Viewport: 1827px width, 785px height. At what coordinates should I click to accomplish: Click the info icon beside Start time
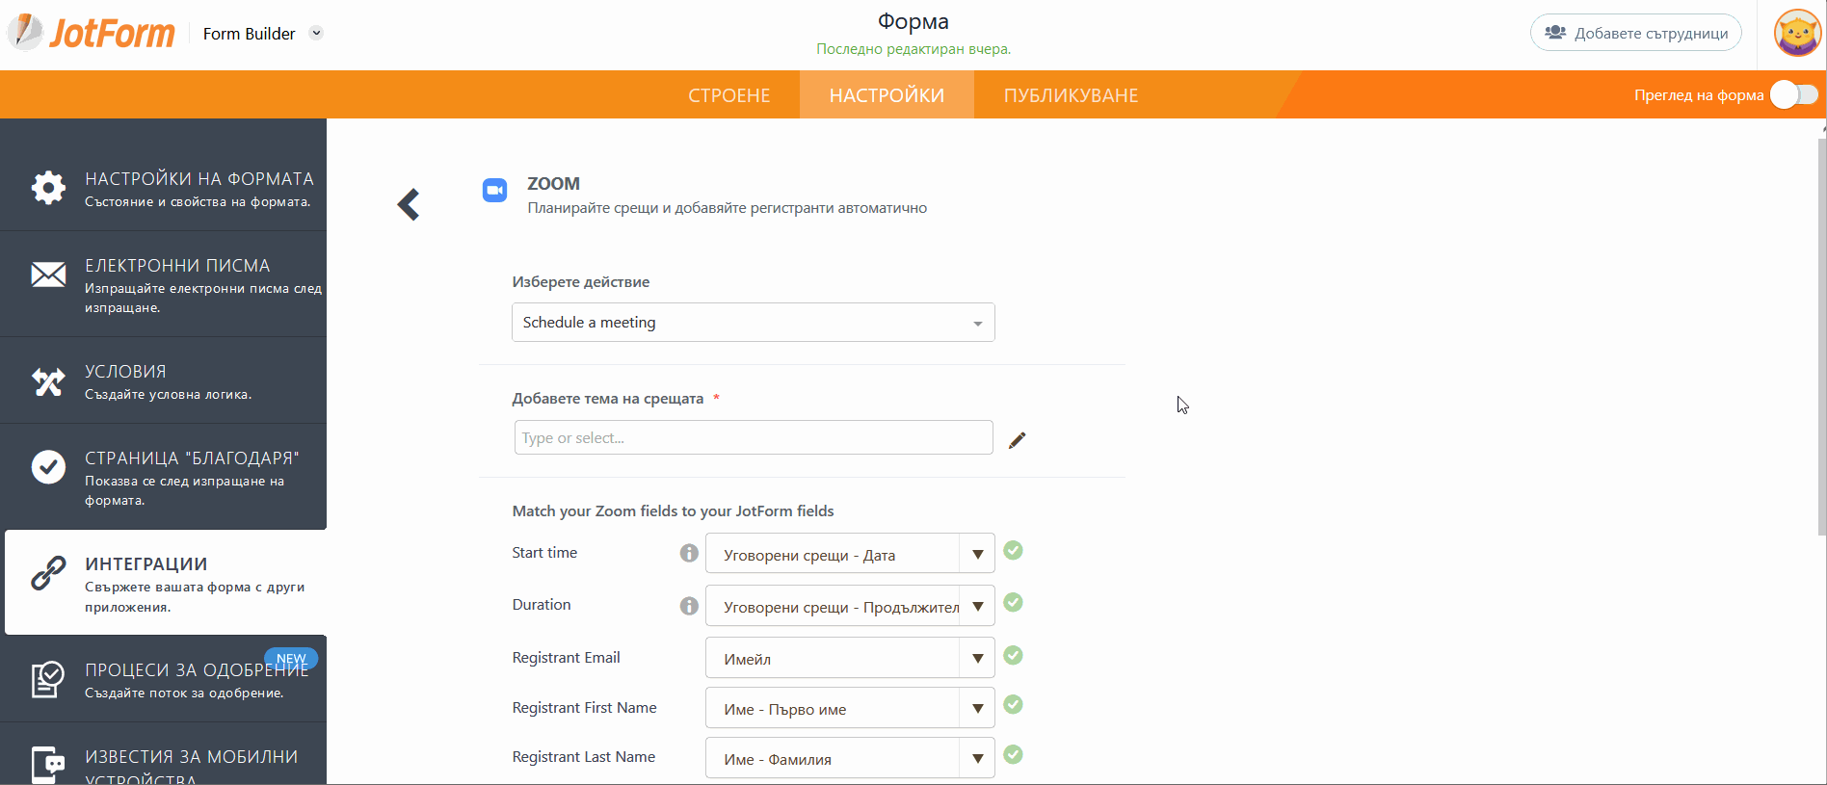point(689,553)
